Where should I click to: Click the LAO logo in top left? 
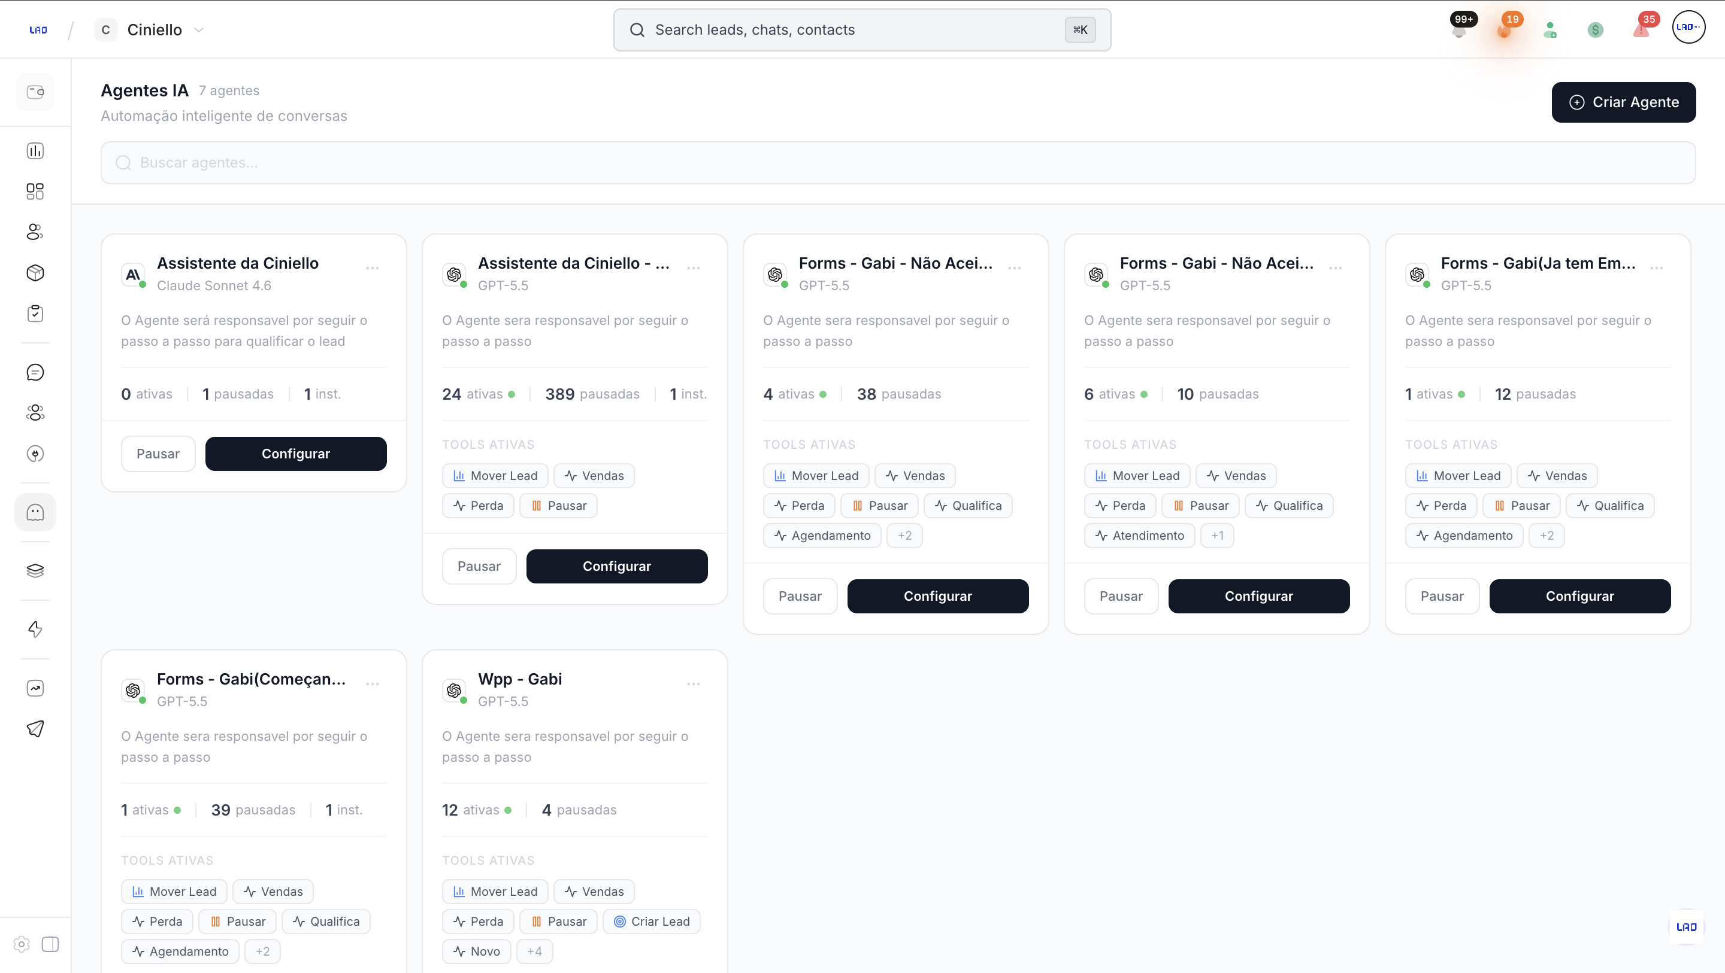tap(38, 30)
